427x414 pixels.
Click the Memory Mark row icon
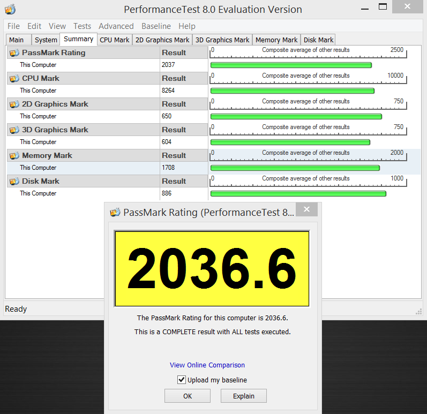point(14,155)
